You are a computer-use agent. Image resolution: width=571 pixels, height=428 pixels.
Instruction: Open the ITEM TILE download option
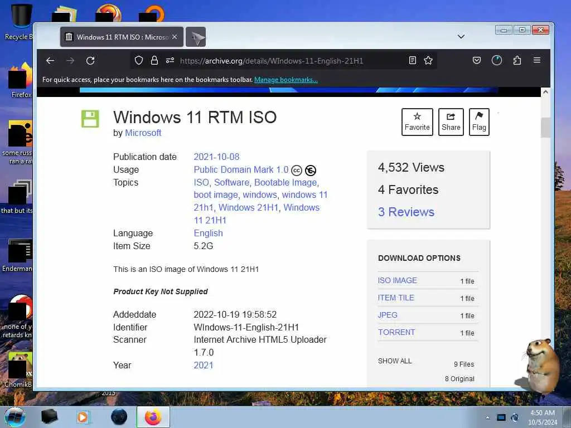click(396, 298)
